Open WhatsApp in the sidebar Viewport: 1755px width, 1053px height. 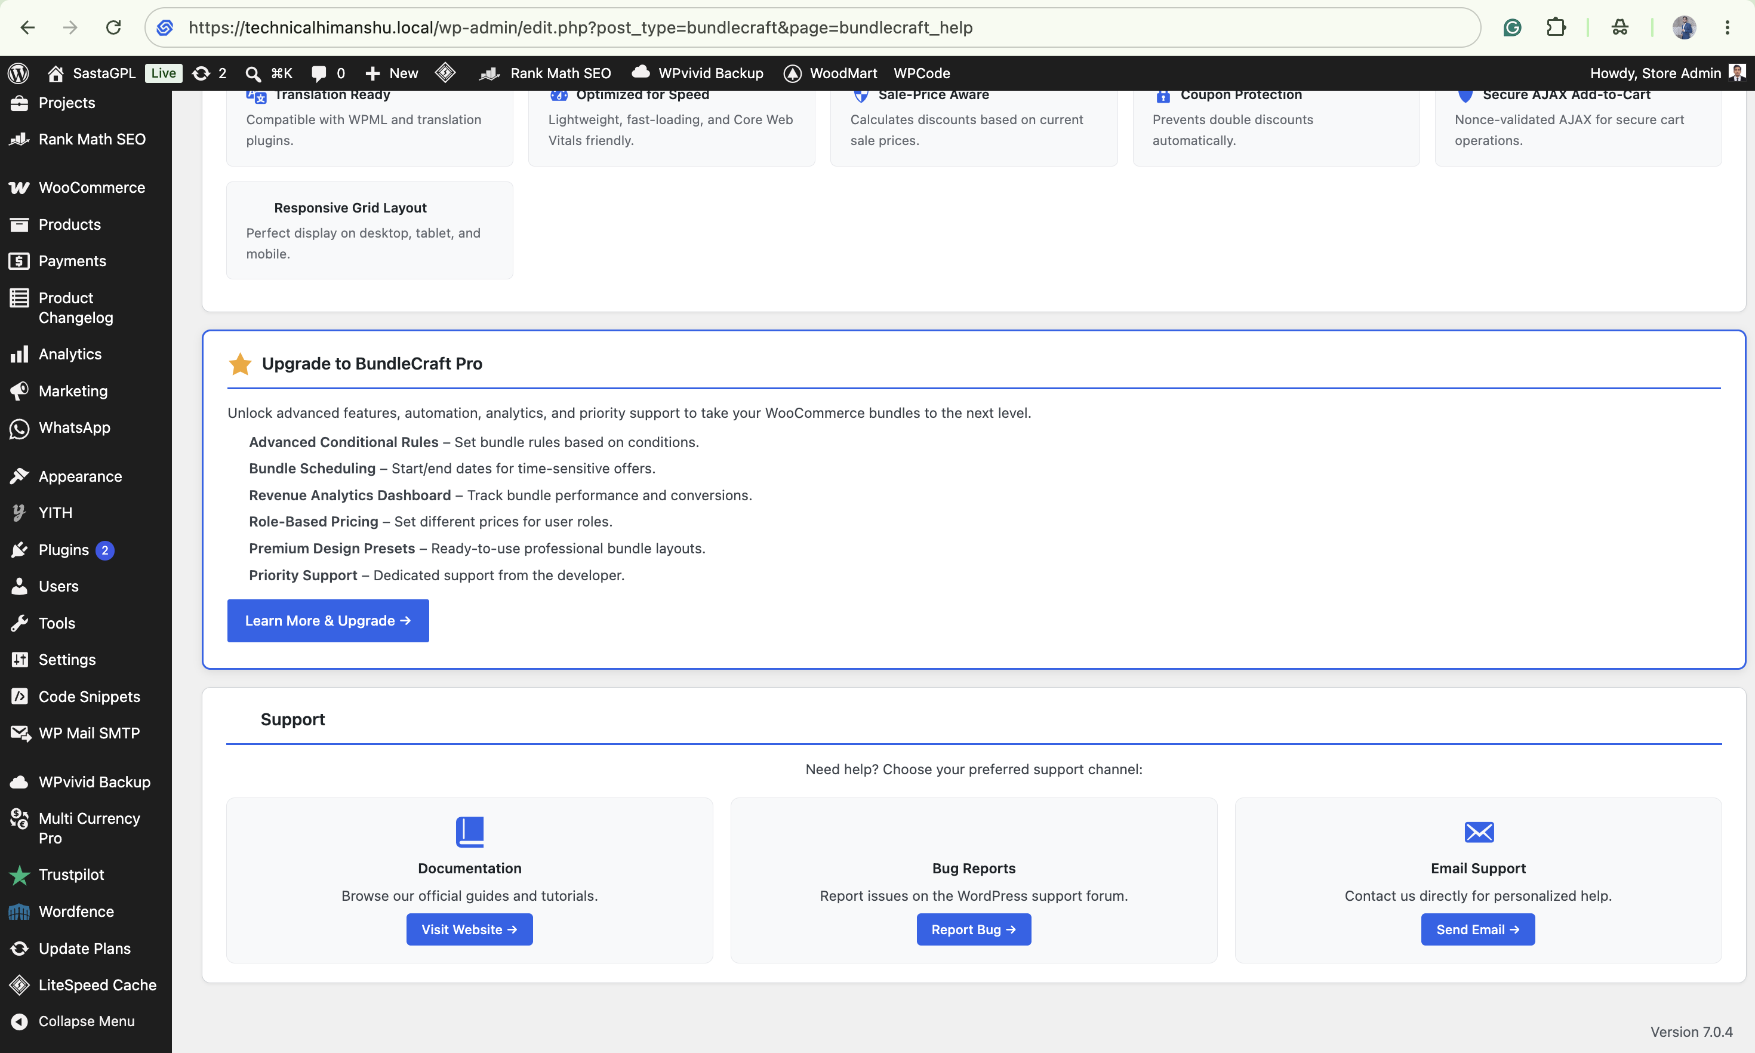click(x=86, y=428)
